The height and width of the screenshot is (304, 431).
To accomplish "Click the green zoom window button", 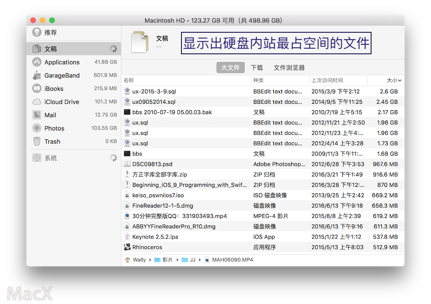I will point(52,20).
